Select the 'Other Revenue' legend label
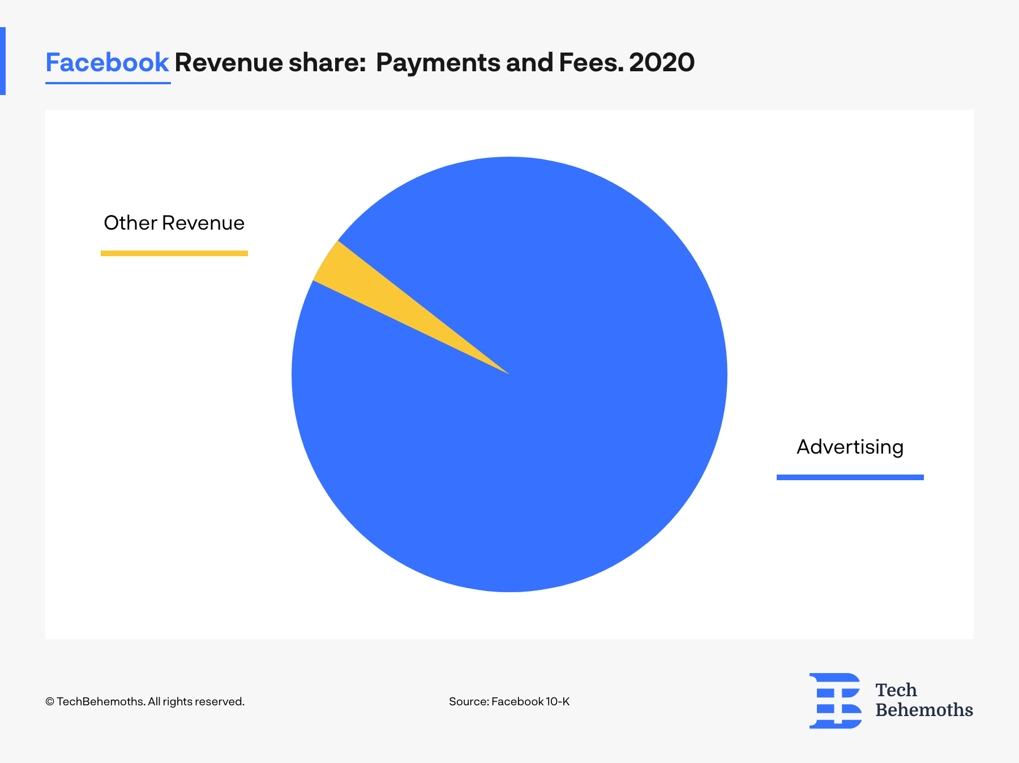The width and height of the screenshot is (1019, 763). (x=174, y=223)
